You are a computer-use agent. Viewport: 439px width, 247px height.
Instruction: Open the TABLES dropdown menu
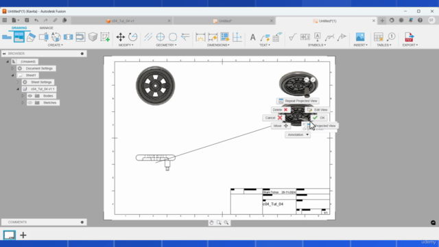click(384, 45)
